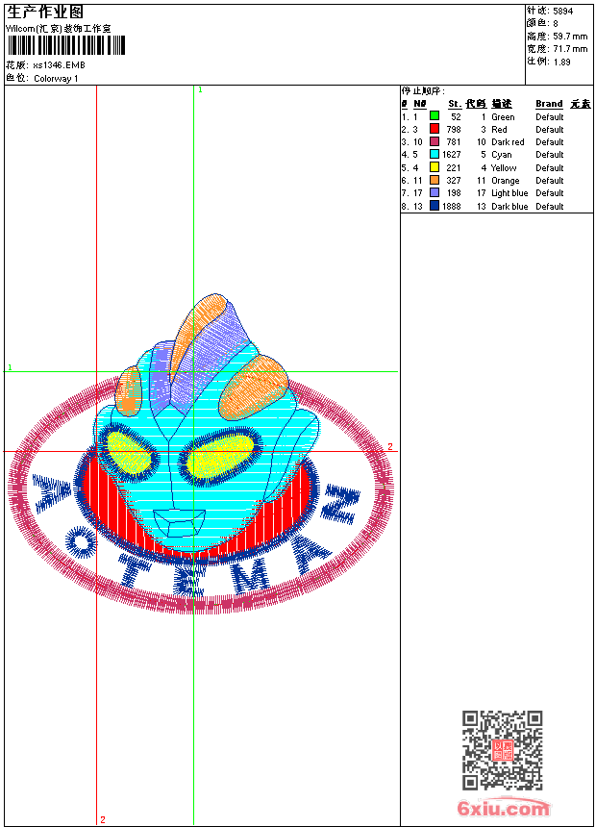This screenshot has width=596, height=827.
Task: Click the "Green" description text
Action: pos(503,117)
